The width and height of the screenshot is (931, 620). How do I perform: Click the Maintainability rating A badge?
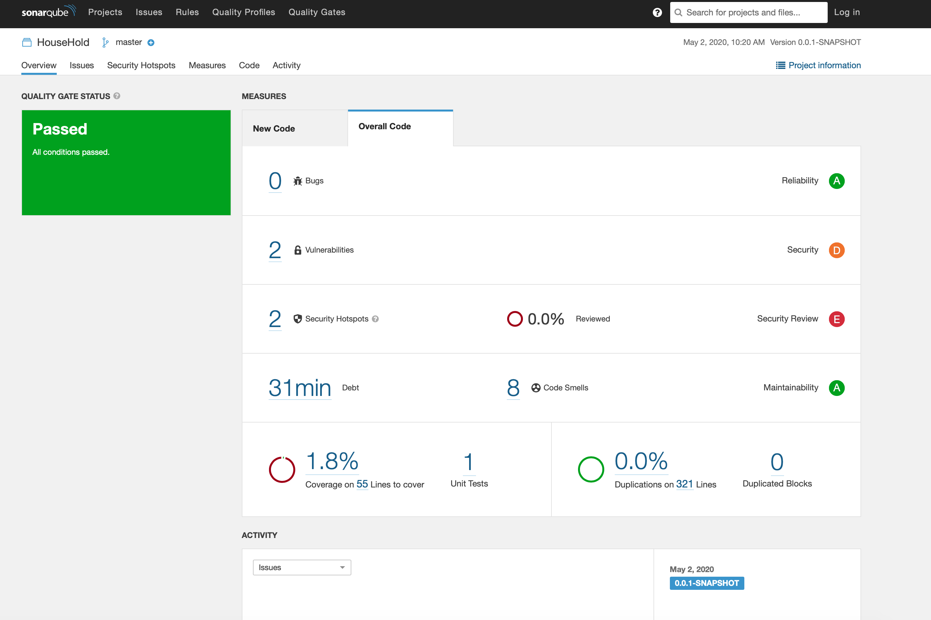(836, 388)
